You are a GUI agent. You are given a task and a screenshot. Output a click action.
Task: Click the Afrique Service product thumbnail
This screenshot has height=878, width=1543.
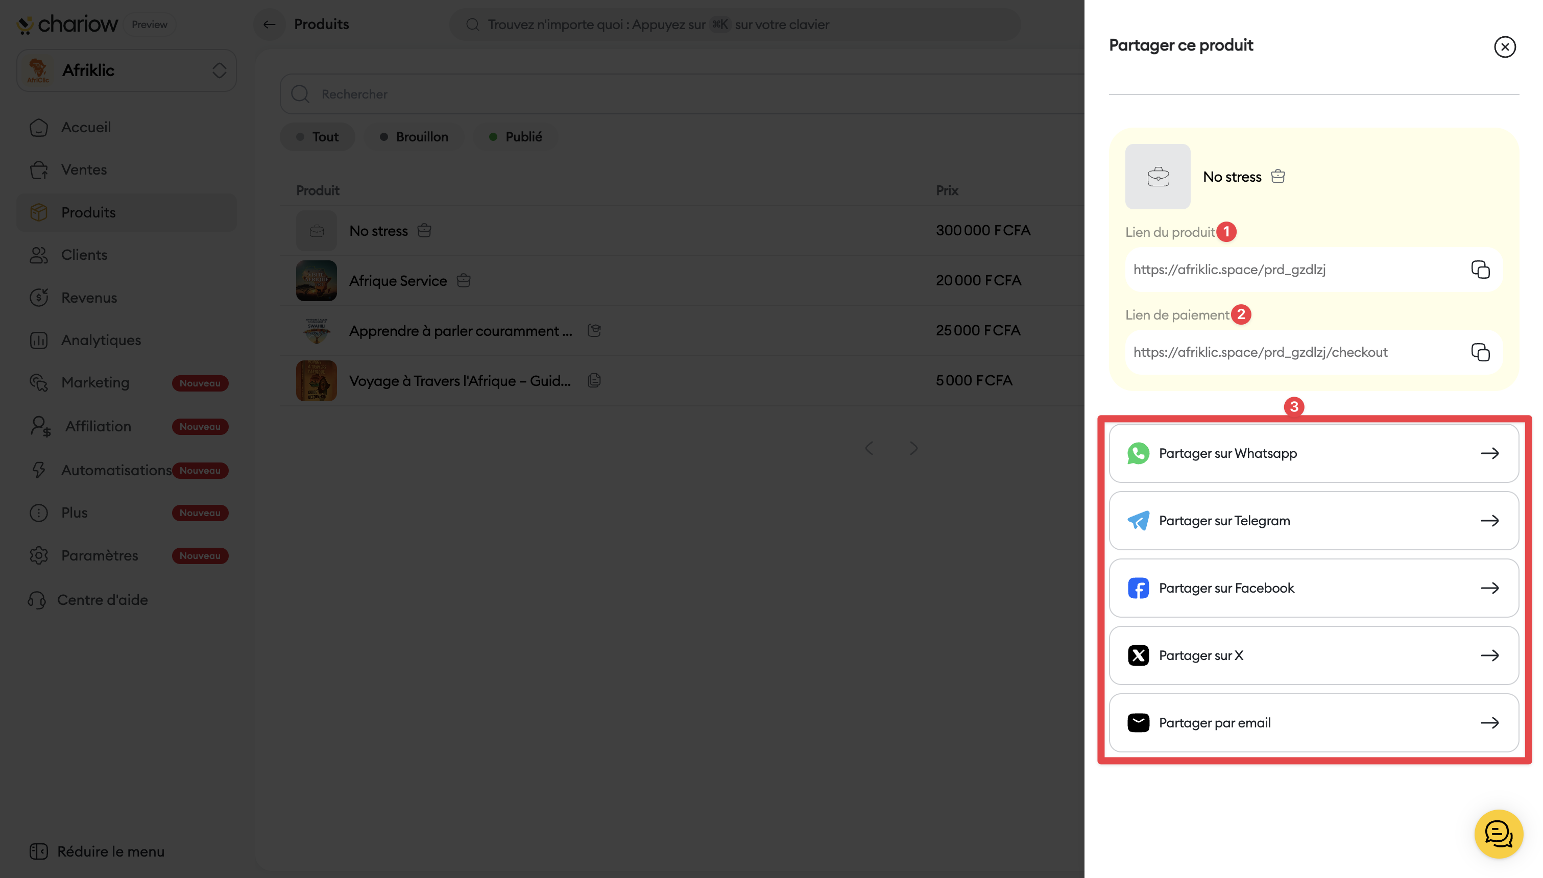(316, 280)
